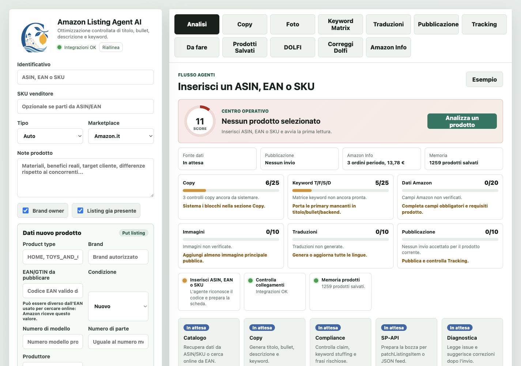This screenshot has height=366, width=521.
Task: Open the Traduzioni tab
Action: [388, 24]
